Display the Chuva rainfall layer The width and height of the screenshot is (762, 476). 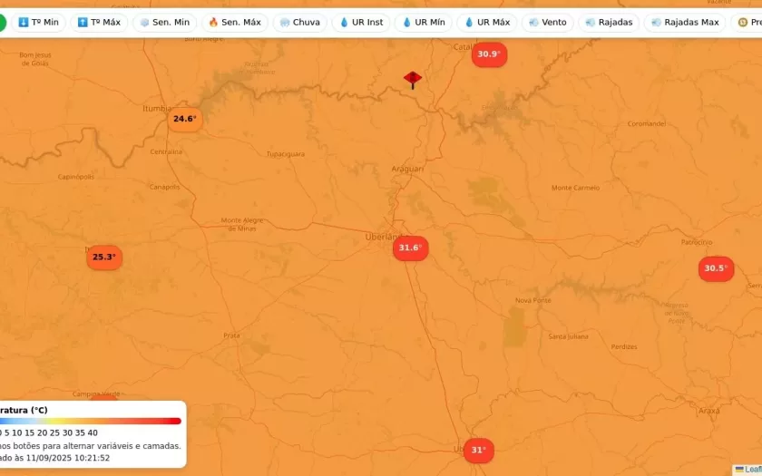click(x=299, y=22)
